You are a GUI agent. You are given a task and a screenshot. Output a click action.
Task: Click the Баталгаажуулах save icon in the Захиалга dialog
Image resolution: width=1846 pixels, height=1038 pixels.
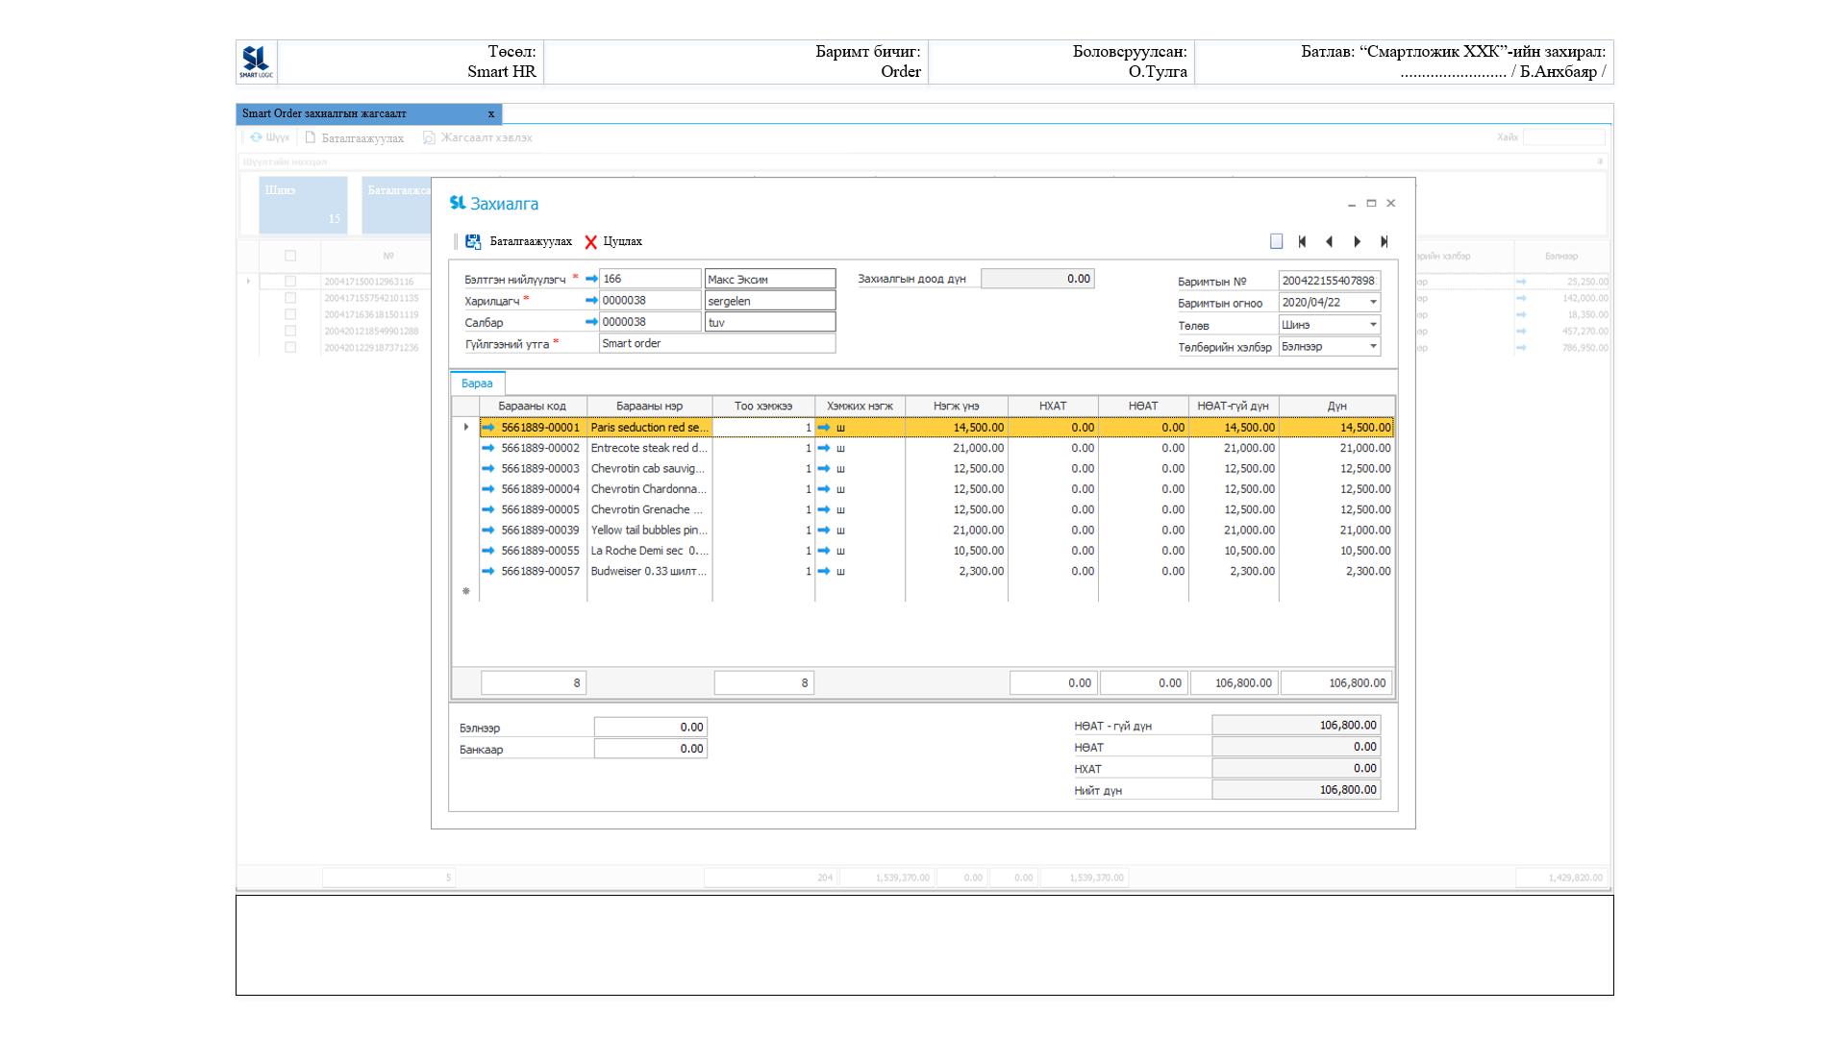pos(473,241)
